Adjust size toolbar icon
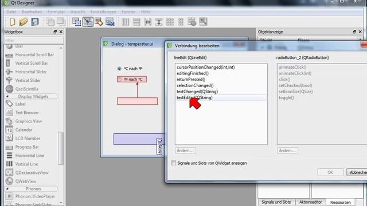The width and height of the screenshot is (367, 206). coord(203,22)
